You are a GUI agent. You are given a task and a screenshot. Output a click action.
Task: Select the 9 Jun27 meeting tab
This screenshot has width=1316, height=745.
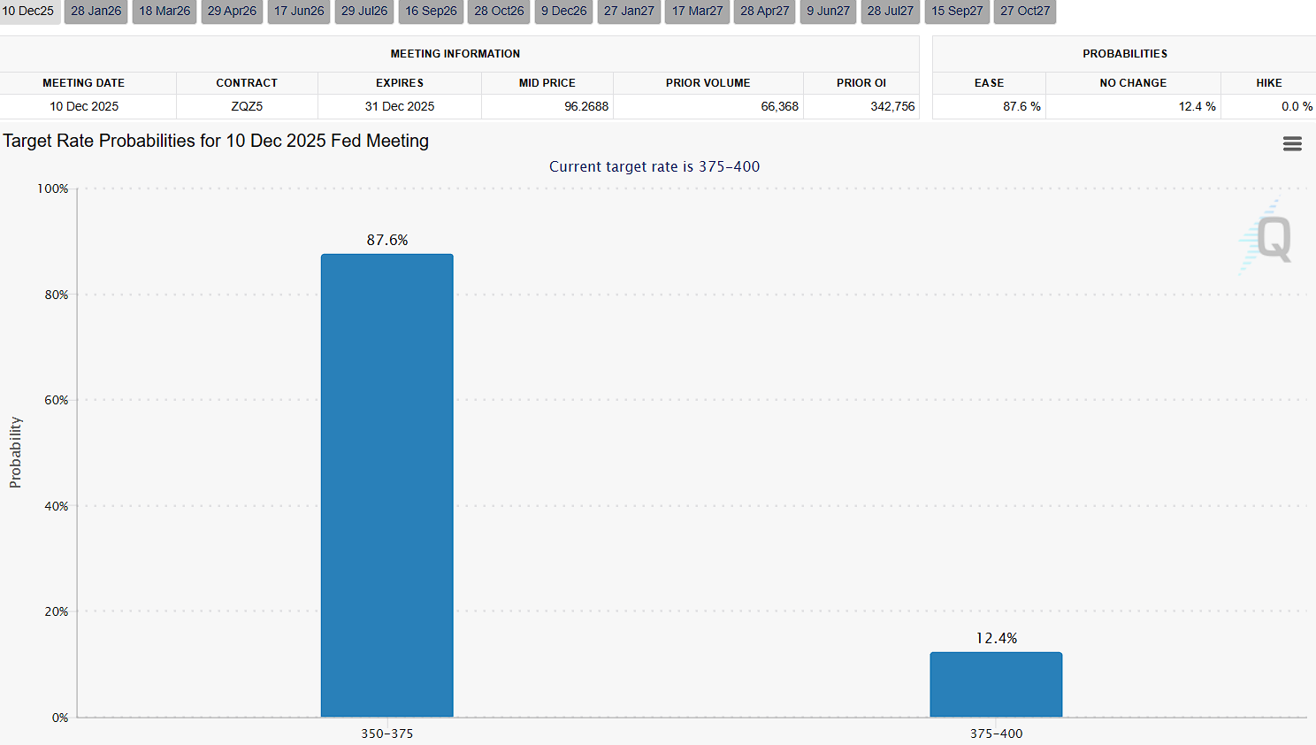coord(828,12)
